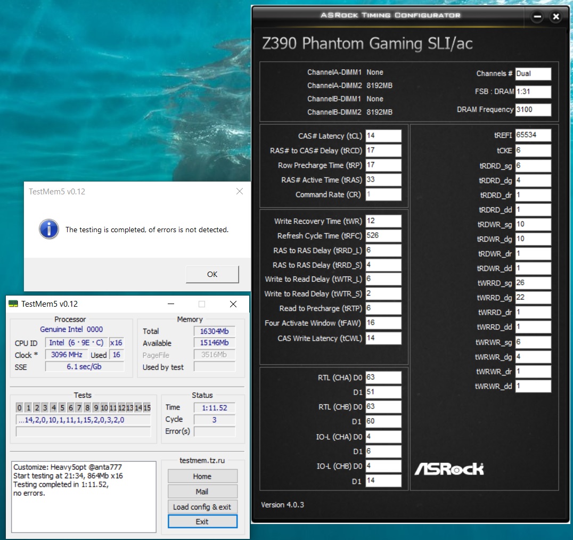Click the Mail button in TestMem5
The height and width of the screenshot is (540, 573).
click(x=202, y=492)
